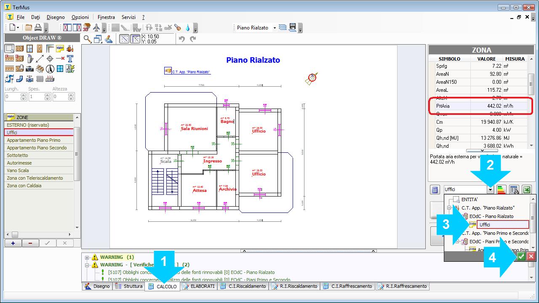
Task: Select the staircase drawing tool
Action: click(40, 69)
